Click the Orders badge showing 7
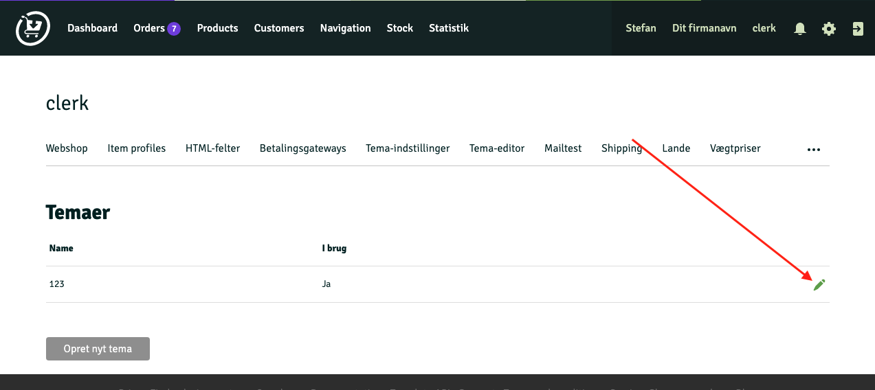 coord(174,29)
